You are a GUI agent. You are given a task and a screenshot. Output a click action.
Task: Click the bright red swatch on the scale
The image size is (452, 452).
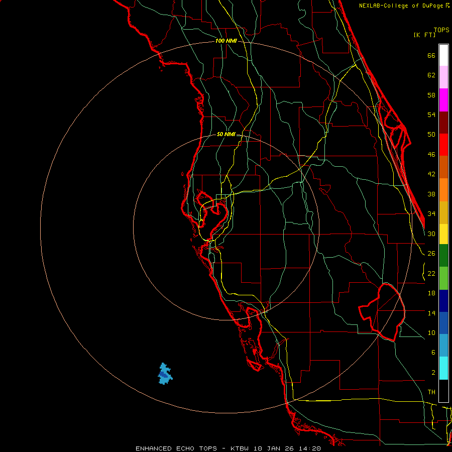click(x=443, y=145)
